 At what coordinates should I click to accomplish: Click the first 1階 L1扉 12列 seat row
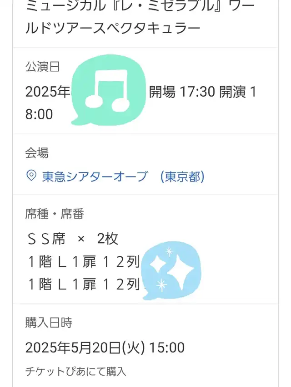pos(84,262)
